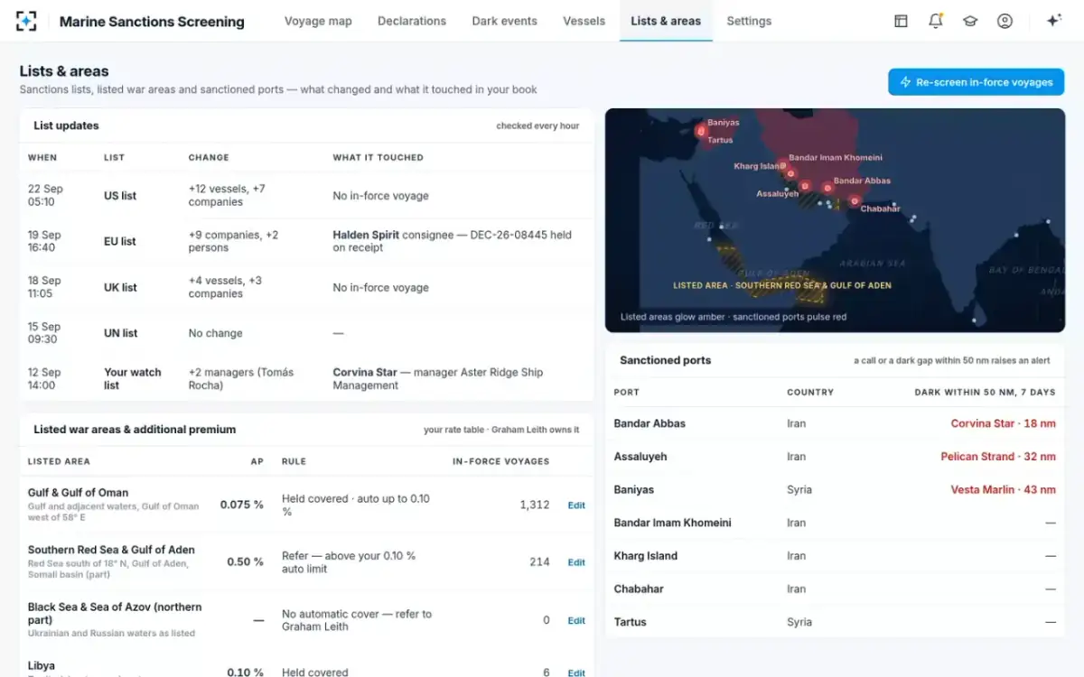Open the user account profile icon
1084x677 pixels.
tap(1005, 21)
